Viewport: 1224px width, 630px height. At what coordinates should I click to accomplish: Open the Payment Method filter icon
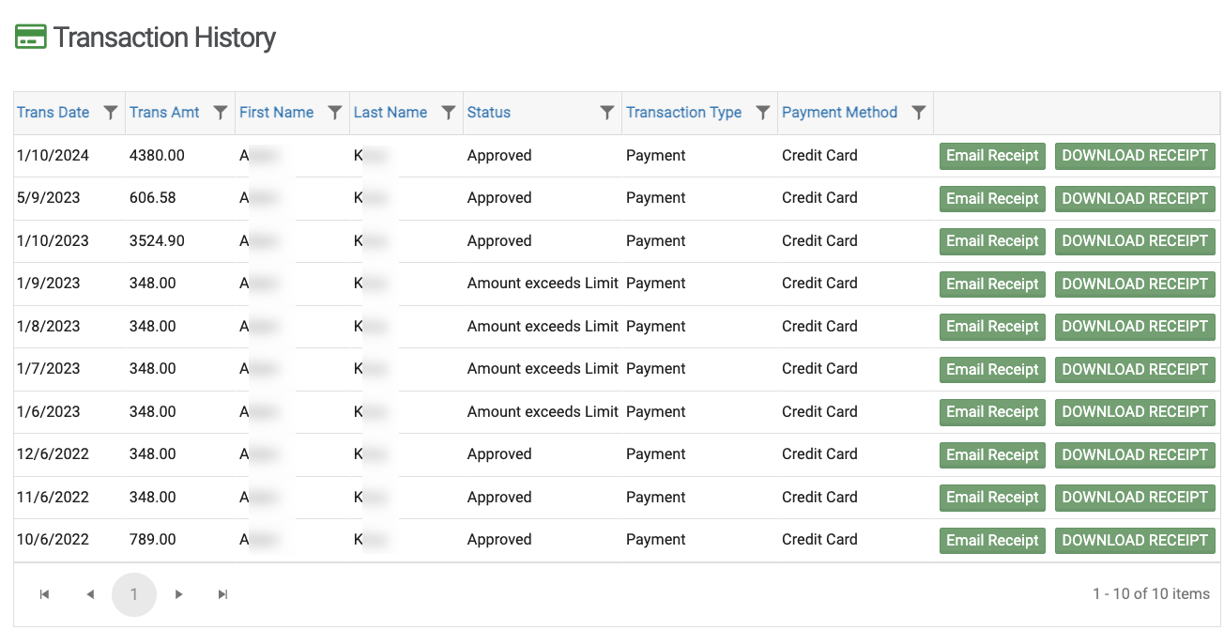pyautogui.click(x=919, y=113)
